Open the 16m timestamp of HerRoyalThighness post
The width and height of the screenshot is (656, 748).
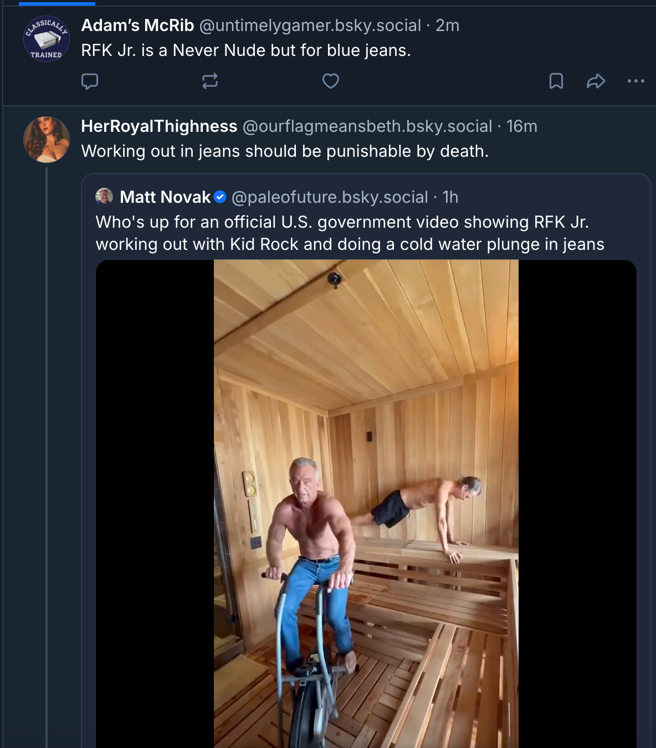521,126
